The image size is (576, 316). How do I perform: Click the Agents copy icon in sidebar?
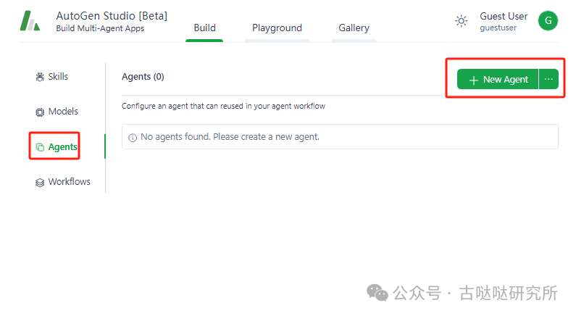point(40,147)
